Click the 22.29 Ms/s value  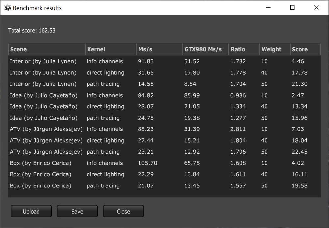click(146, 174)
